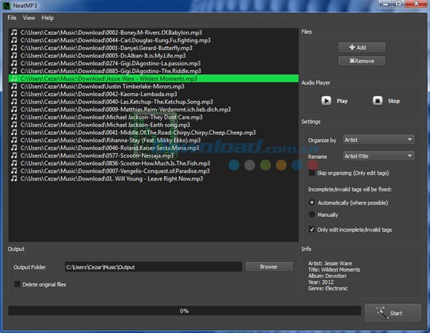The width and height of the screenshot is (430, 333).
Task: Click the Output Folder path field
Action: (x=153, y=267)
